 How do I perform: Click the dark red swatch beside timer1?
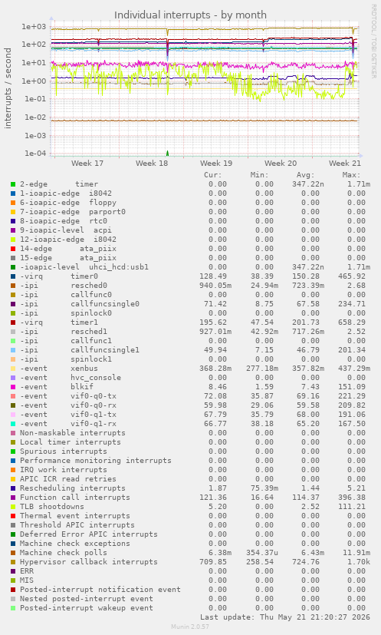(x=13, y=322)
